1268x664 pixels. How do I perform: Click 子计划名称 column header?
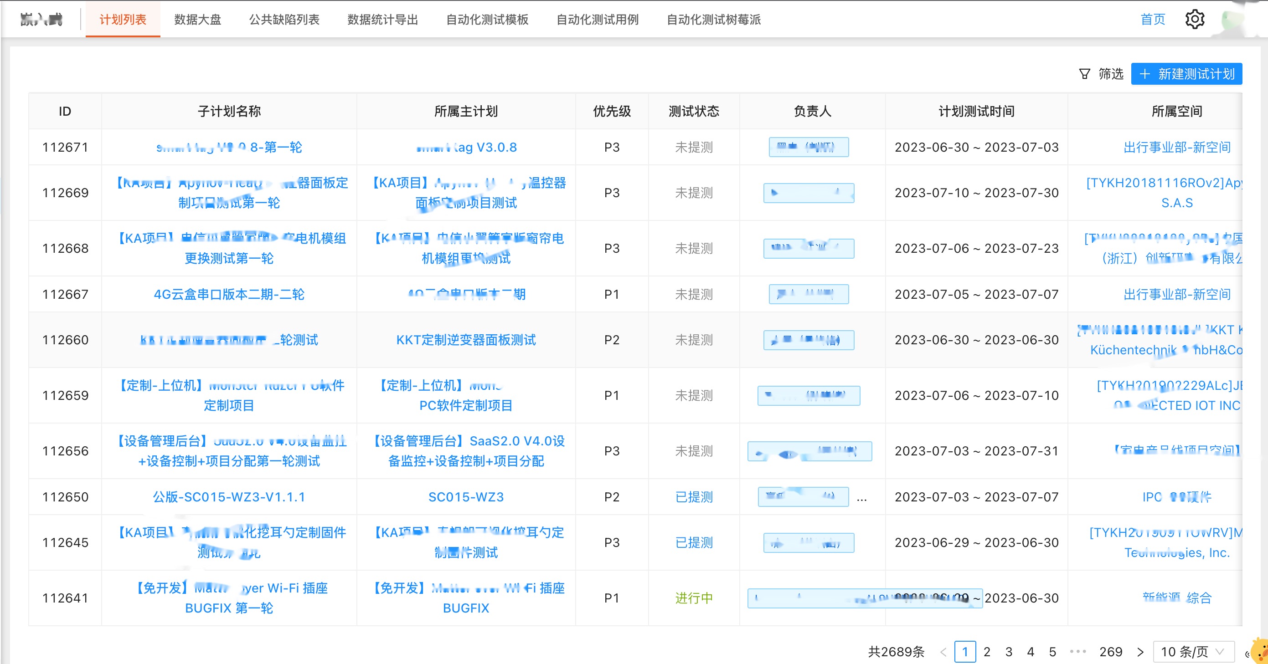point(229,112)
